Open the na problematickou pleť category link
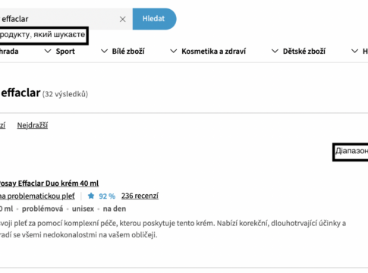This screenshot has width=368, height=273. click(37, 196)
